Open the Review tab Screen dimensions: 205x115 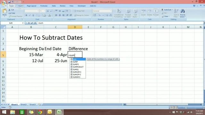pos(62,6)
